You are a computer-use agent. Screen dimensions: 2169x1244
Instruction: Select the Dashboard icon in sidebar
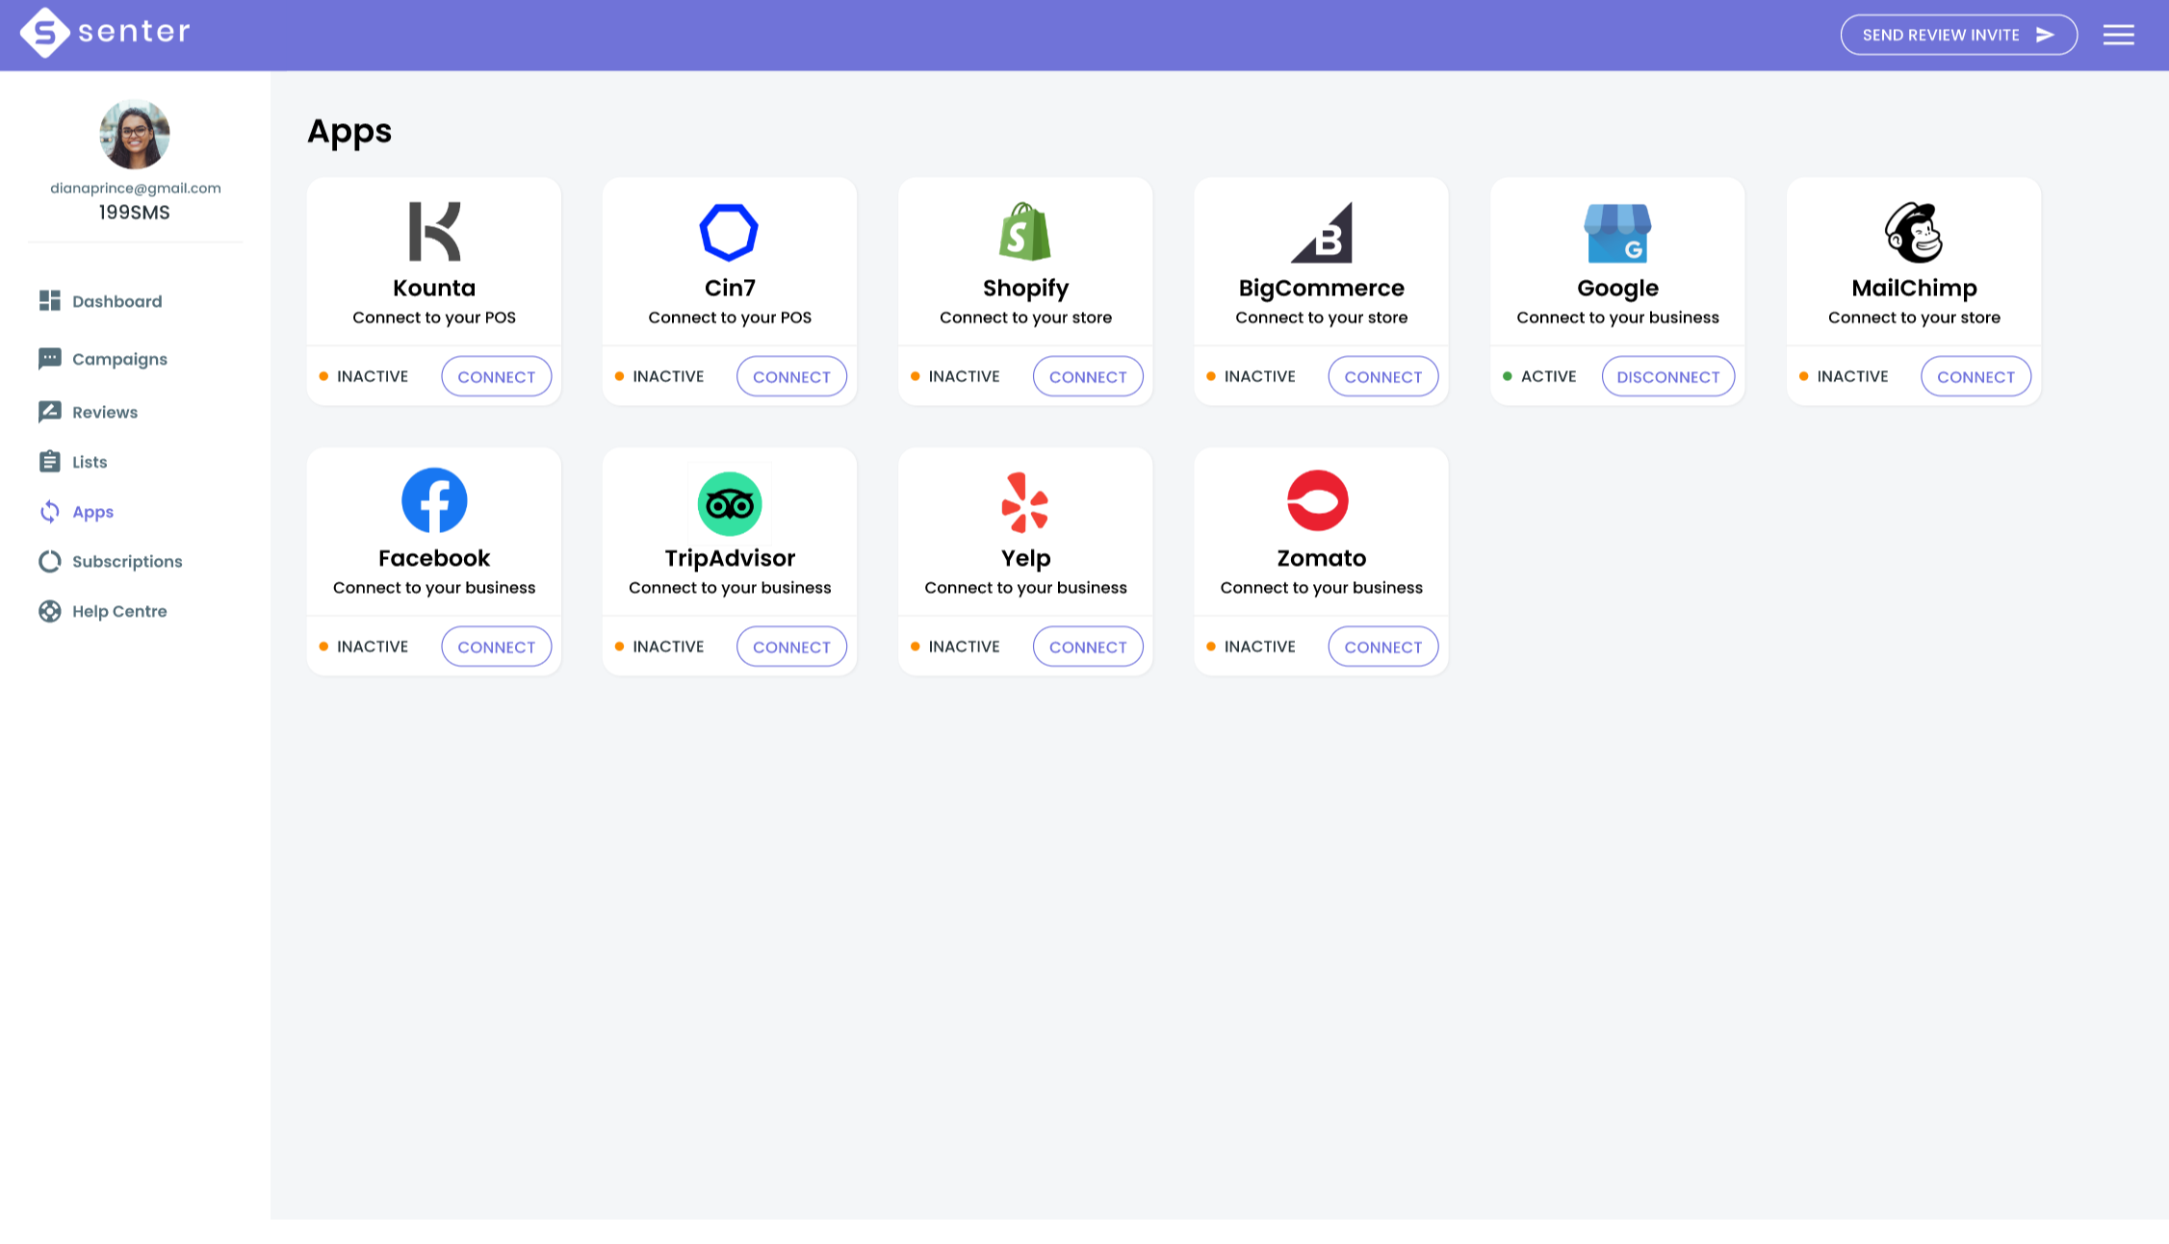pyautogui.click(x=49, y=300)
